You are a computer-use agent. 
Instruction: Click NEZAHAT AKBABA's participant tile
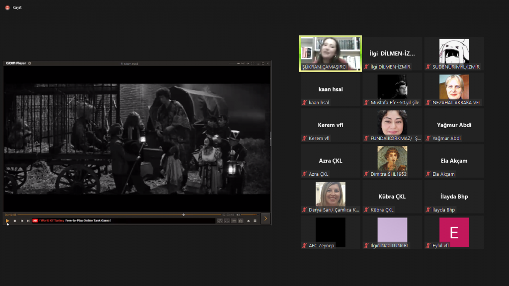tap(454, 89)
